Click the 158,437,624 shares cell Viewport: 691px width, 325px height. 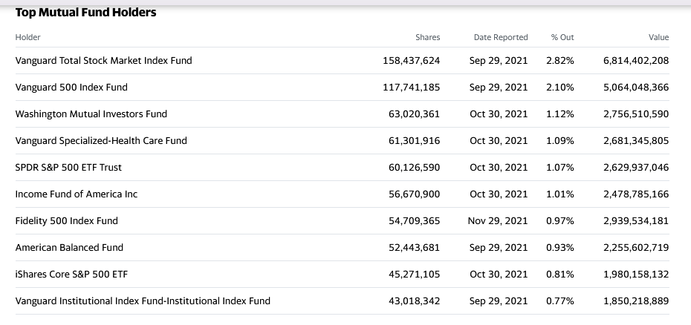[x=411, y=60]
